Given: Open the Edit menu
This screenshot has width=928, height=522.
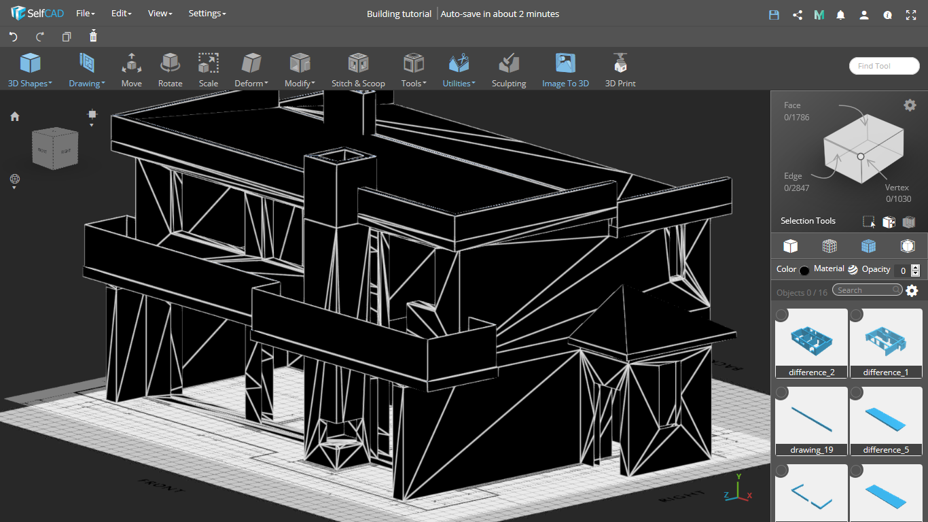Looking at the screenshot, I should 120,14.
